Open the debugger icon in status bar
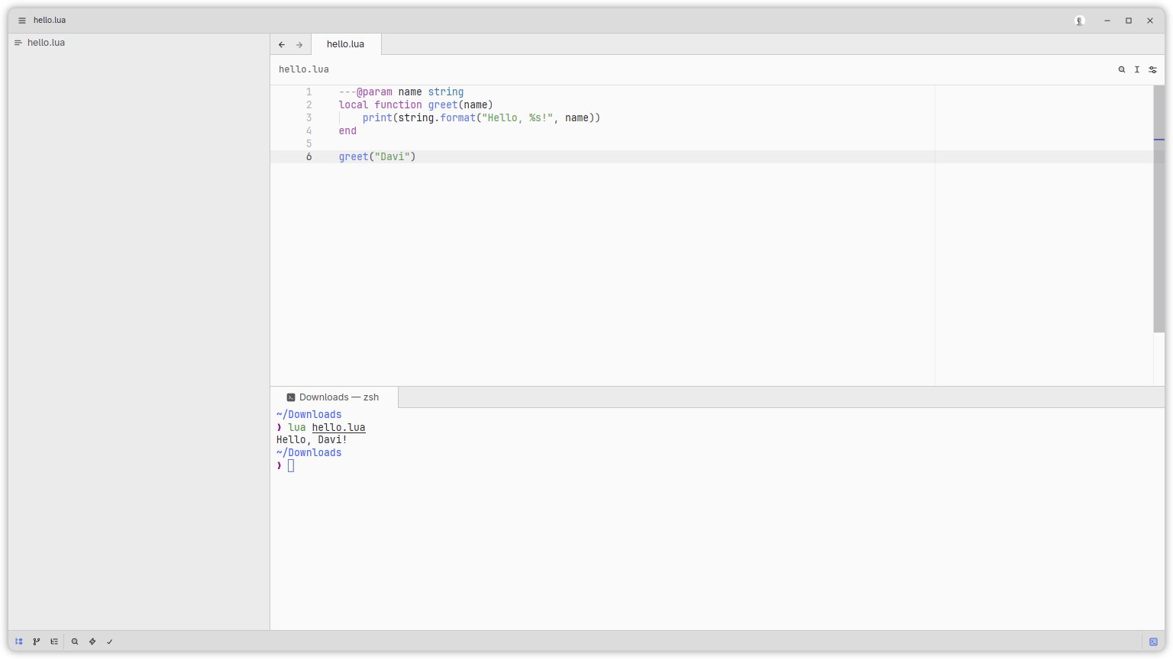The image size is (1173, 659). [x=92, y=641]
